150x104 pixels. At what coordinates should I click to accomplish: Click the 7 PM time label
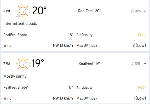point(7,63)
